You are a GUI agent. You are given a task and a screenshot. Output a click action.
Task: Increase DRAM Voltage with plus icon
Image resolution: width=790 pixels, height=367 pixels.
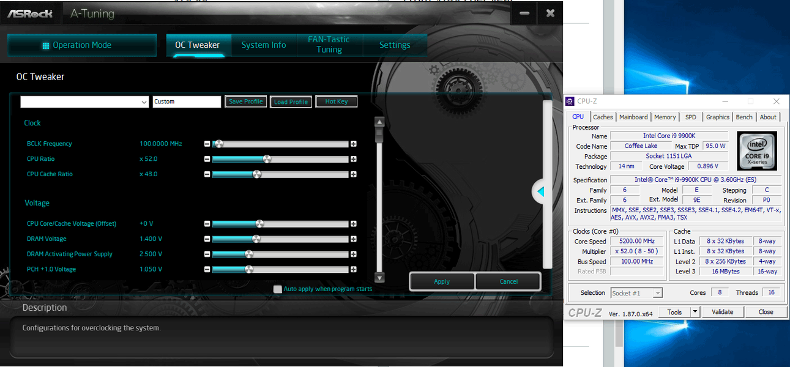354,239
